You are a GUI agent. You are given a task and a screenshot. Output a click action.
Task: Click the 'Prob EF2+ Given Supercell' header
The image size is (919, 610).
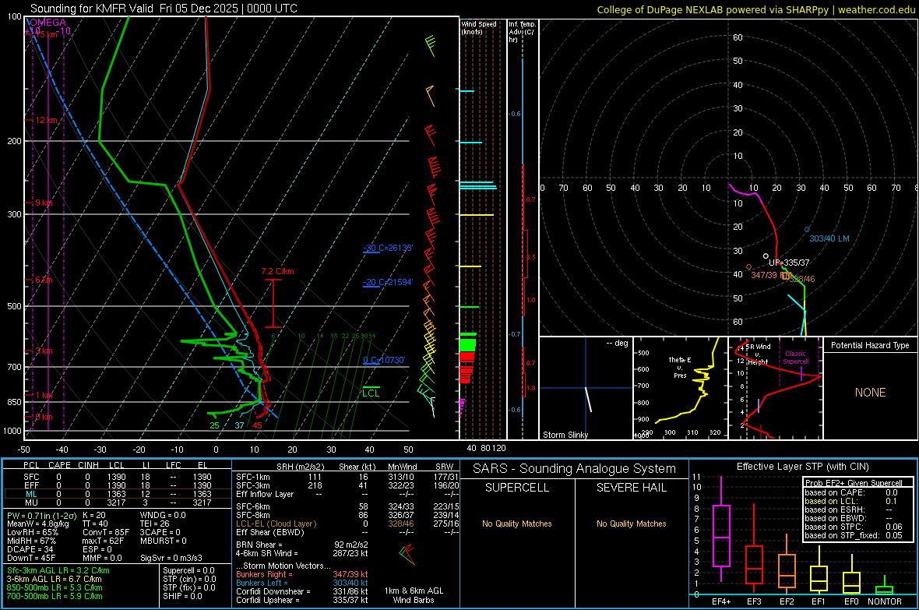pyautogui.click(x=854, y=483)
